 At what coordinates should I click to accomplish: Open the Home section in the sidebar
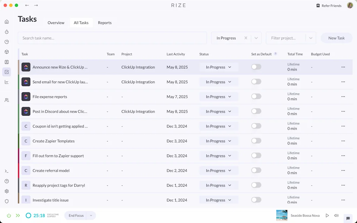pos(7,22)
